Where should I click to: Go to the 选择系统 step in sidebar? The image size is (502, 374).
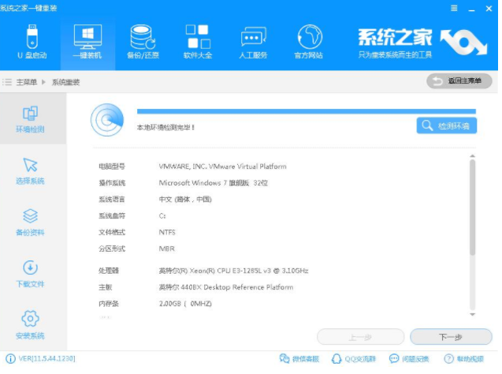(31, 170)
